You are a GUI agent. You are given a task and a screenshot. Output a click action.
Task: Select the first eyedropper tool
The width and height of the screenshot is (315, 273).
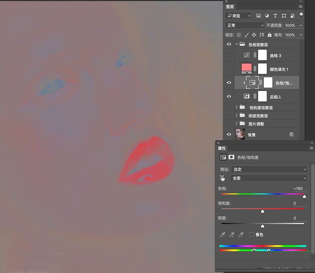coord(223,235)
